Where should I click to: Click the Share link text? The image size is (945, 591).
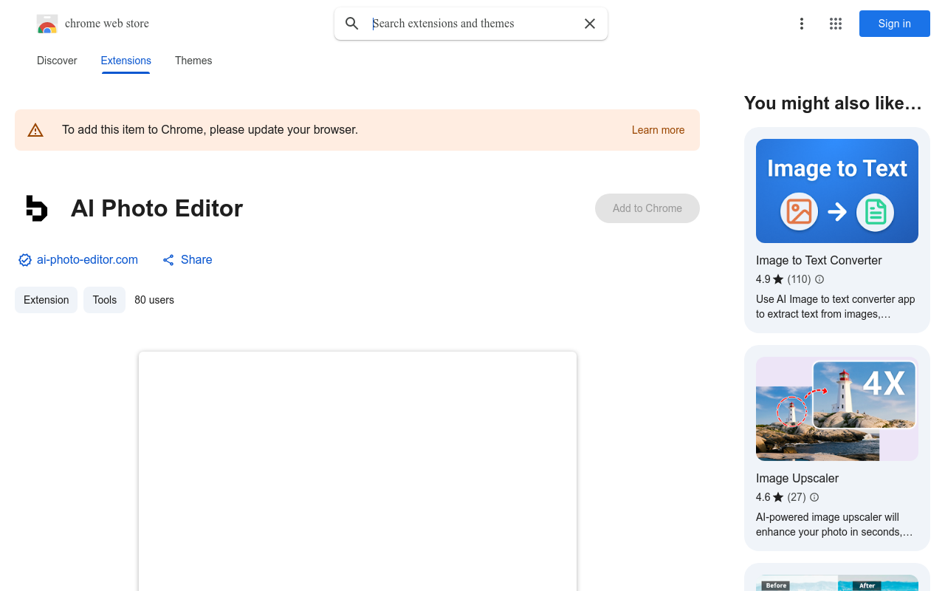point(196,260)
